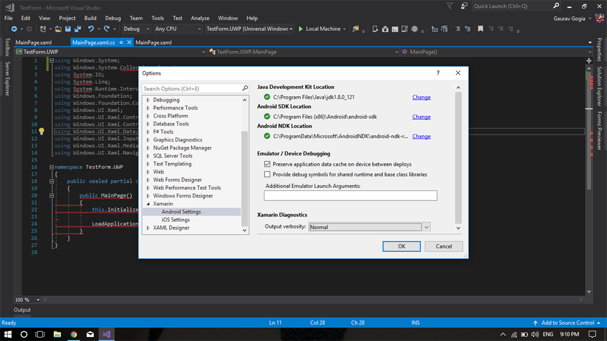Switch to MainPage.xaml tab right of MainPage.xaml.cs
Screen dimensions: 607x341
coord(154,43)
